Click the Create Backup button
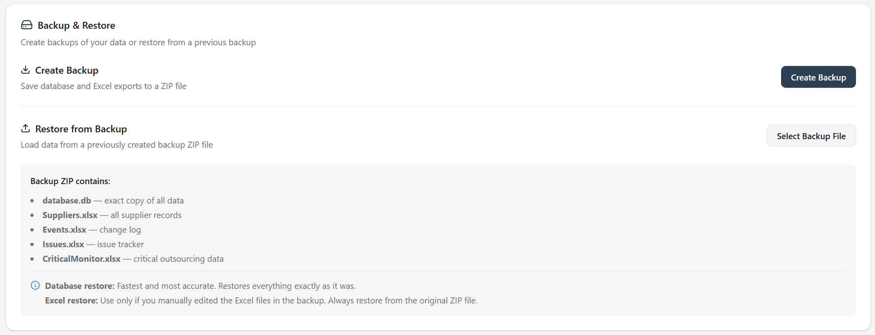Image resolution: width=875 pixels, height=335 pixels. pos(818,77)
